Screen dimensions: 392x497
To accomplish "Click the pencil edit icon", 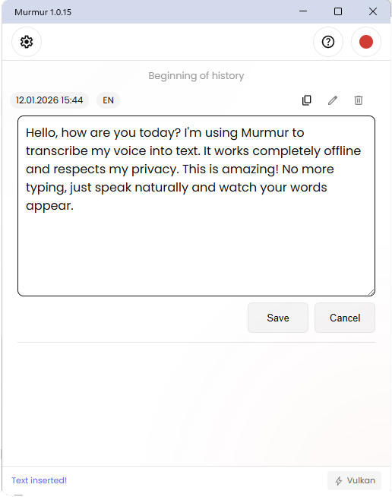I will (x=333, y=100).
